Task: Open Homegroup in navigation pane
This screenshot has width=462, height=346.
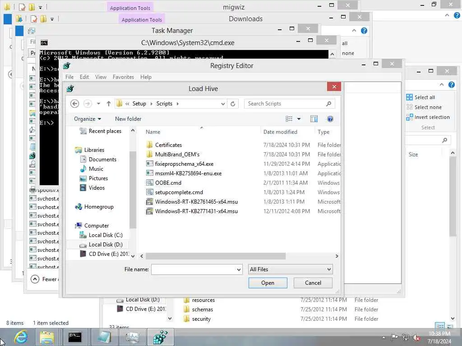Action: (94, 207)
